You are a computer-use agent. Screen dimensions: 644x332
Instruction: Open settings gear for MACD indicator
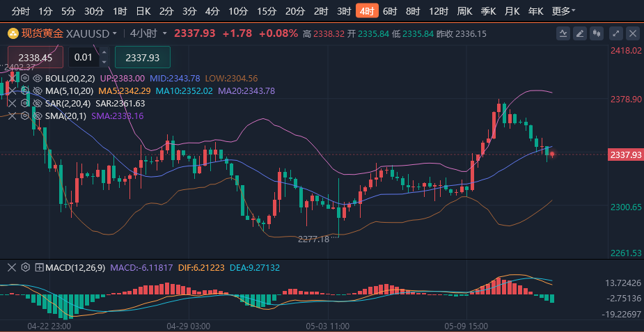[x=26, y=267]
